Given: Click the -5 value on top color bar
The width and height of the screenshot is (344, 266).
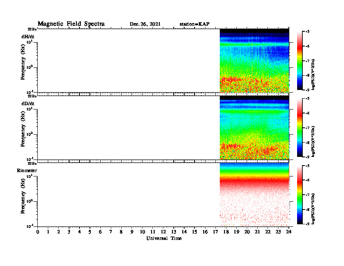Looking at the screenshot, I should click(x=308, y=32).
